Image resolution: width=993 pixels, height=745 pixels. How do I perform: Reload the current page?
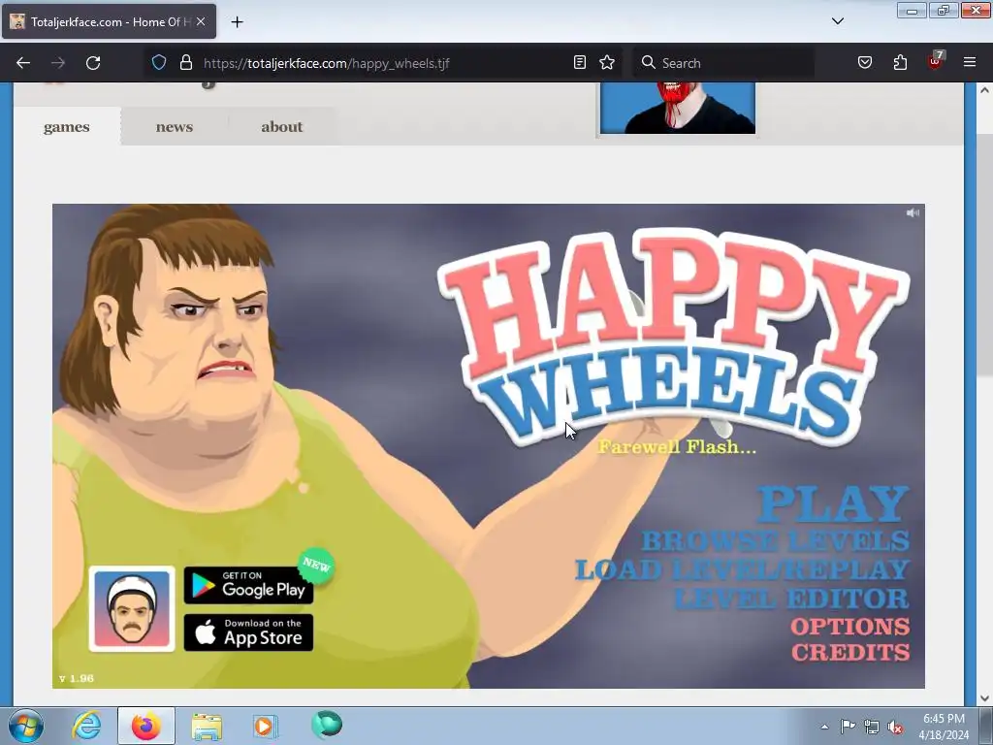(93, 63)
